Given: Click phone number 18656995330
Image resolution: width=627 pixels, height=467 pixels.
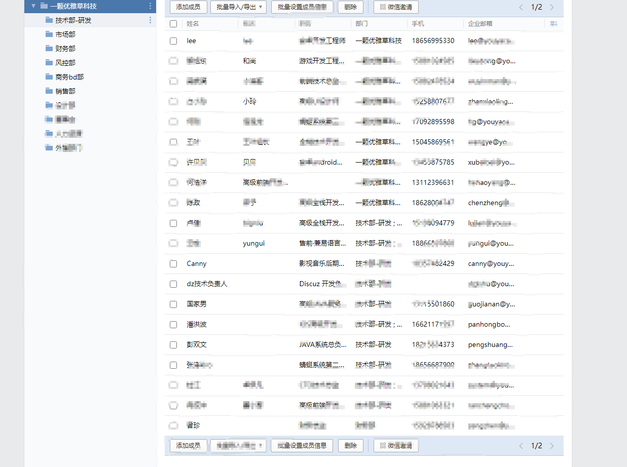Looking at the screenshot, I should [x=433, y=41].
